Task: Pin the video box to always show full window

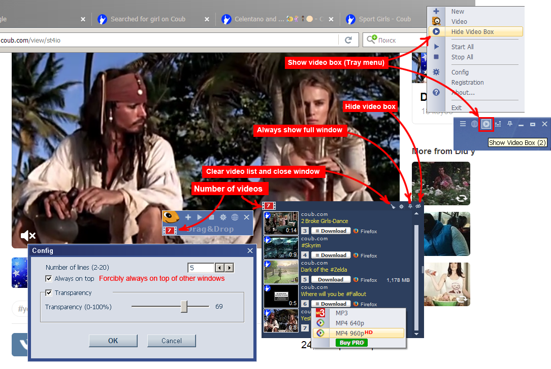Action: pyautogui.click(x=410, y=206)
